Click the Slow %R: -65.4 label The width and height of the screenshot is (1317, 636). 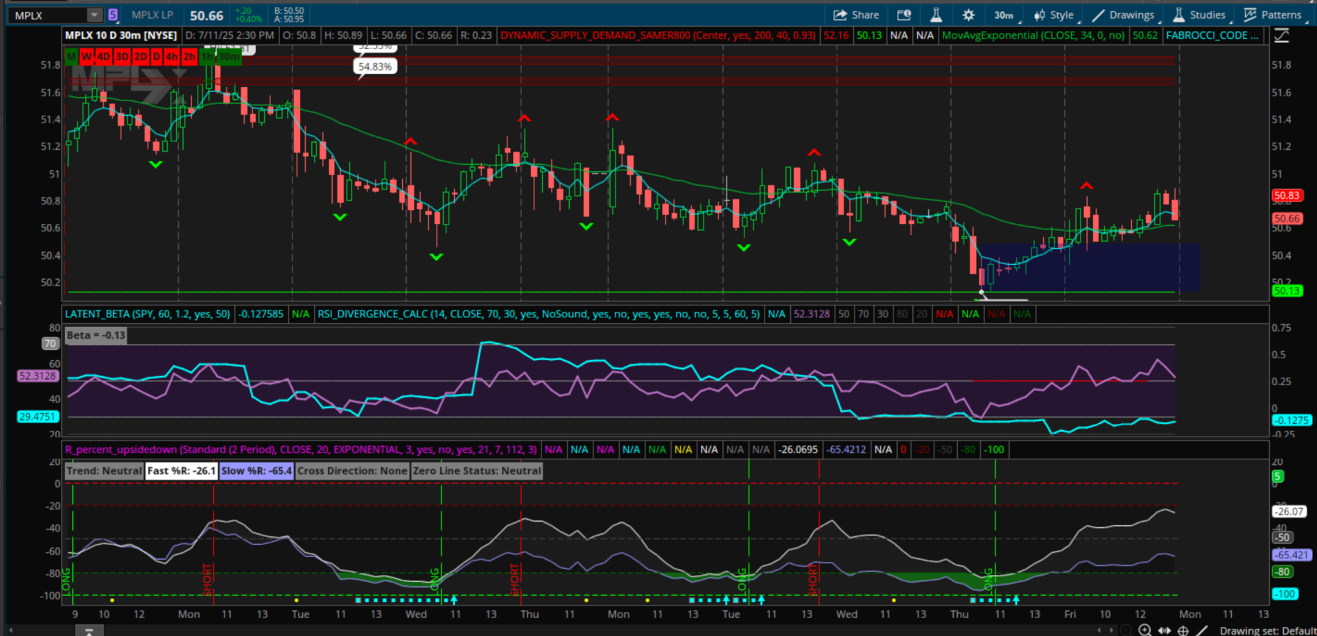[x=256, y=471]
